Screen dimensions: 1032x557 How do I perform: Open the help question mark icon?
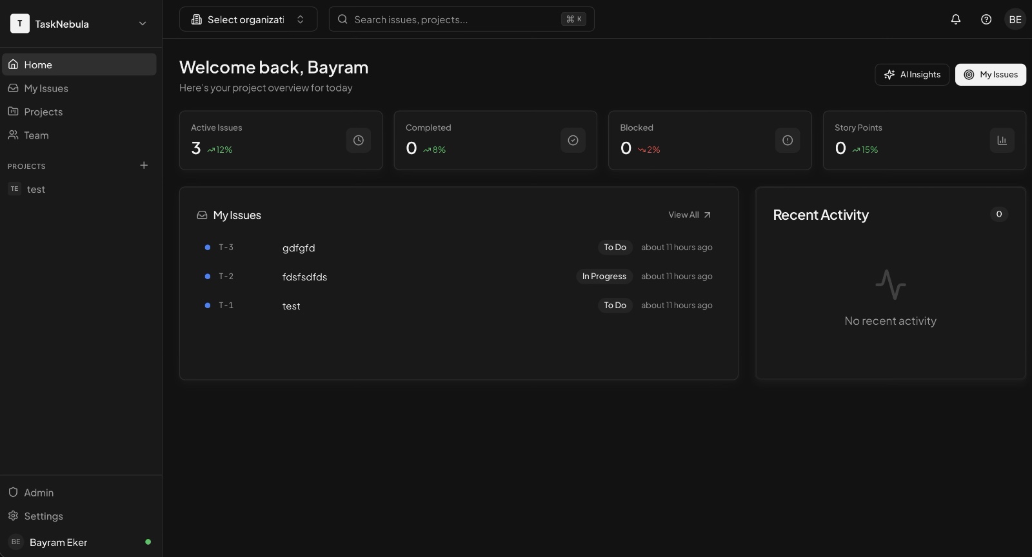pyautogui.click(x=986, y=19)
